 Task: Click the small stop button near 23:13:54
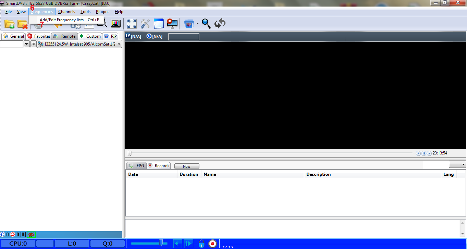point(429,153)
